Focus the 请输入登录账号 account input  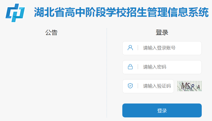coord(170,48)
